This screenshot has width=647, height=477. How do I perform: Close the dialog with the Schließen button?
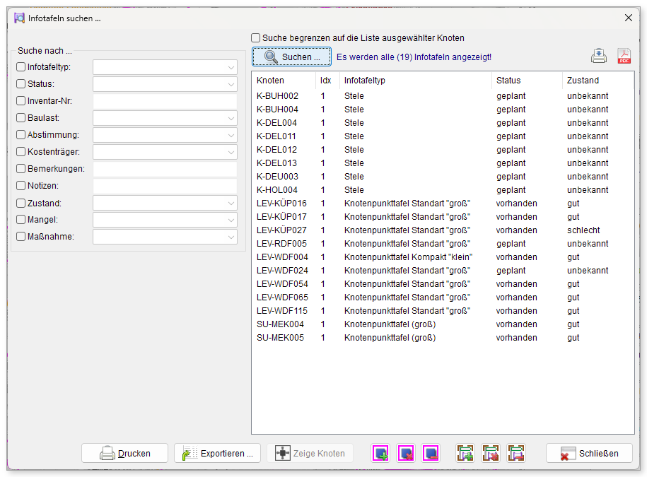589,454
